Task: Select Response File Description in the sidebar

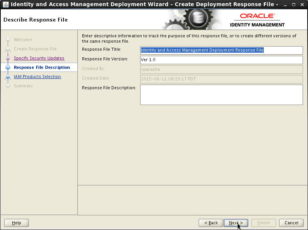Action: tap(41, 67)
